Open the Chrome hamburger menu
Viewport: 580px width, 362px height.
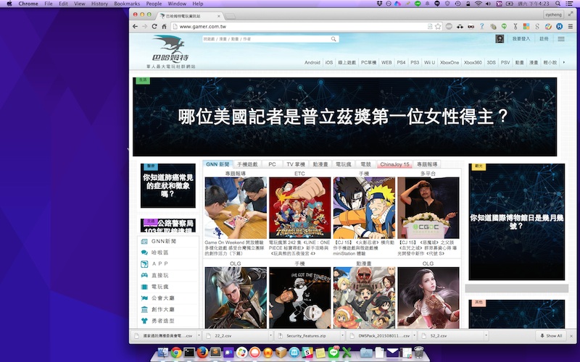coord(571,27)
